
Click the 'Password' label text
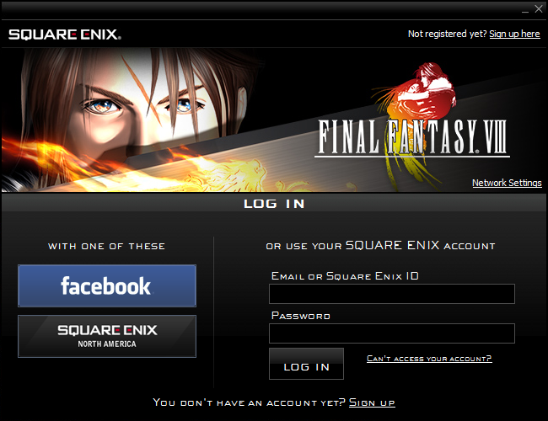click(x=301, y=316)
